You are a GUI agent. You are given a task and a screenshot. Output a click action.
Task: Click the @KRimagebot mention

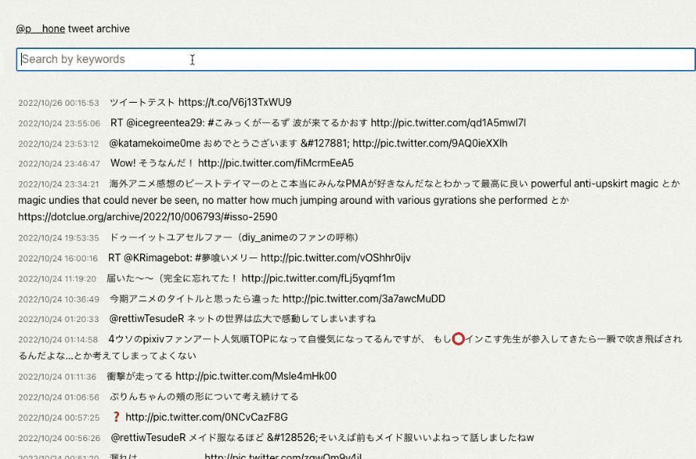click(157, 258)
